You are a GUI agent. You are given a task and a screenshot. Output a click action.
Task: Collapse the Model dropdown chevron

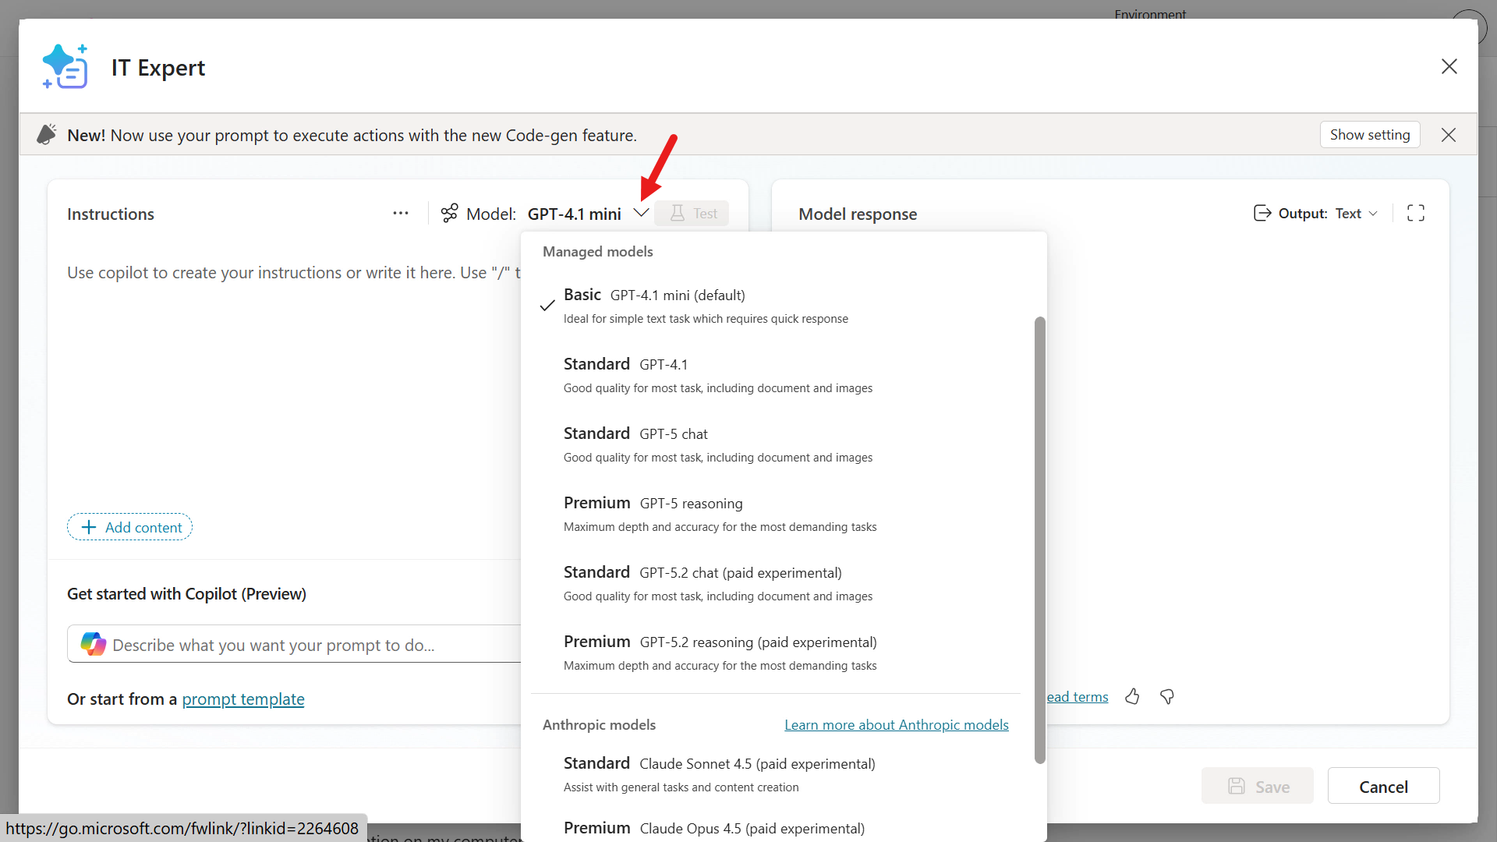pos(641,213)
